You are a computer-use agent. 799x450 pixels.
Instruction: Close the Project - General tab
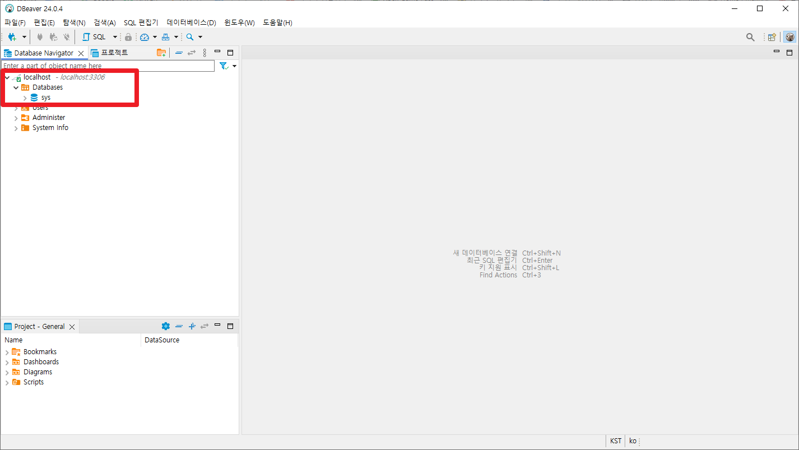pos(72,327)
